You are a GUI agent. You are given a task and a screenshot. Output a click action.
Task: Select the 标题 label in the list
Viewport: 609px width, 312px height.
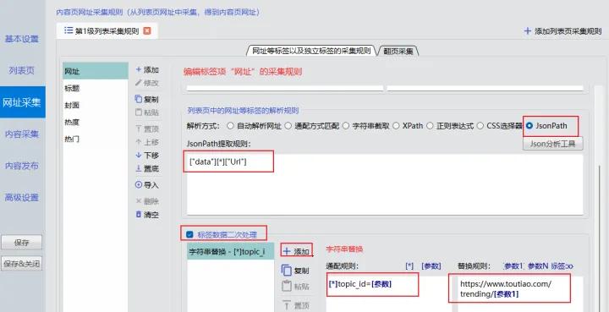[96, 88]
